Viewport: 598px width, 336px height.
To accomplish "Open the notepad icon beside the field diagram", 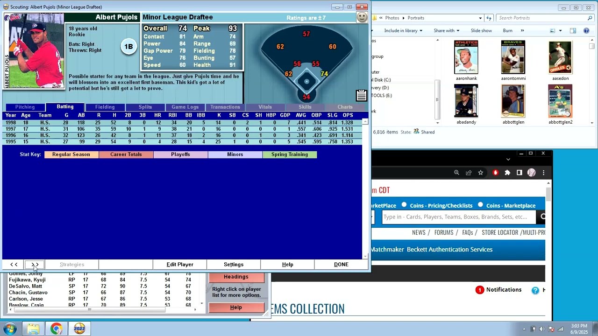I will point(361,96).
